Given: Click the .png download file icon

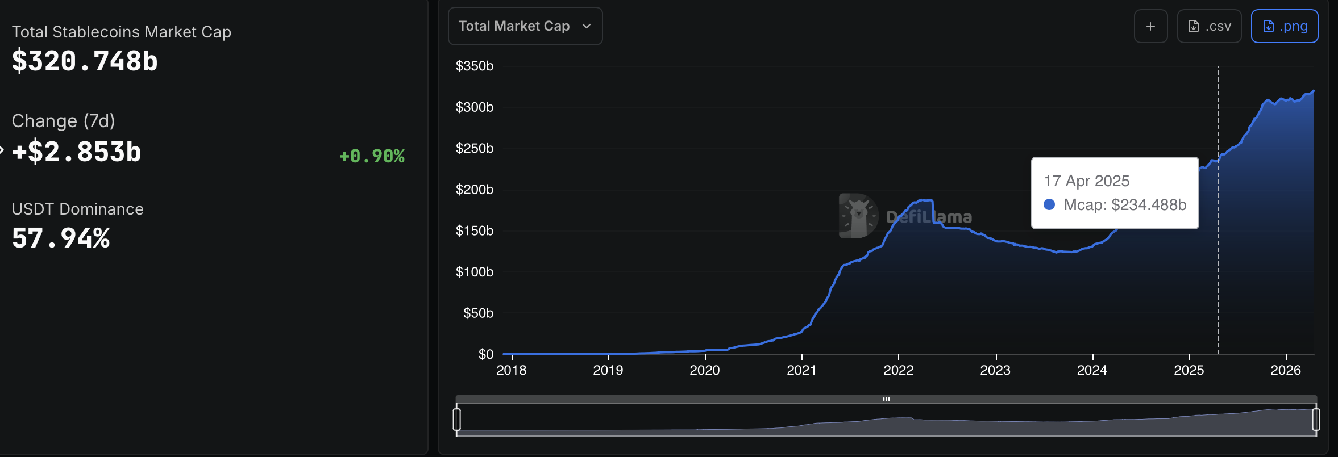Looking at the screenshot, I should (x=1269, y=27).
